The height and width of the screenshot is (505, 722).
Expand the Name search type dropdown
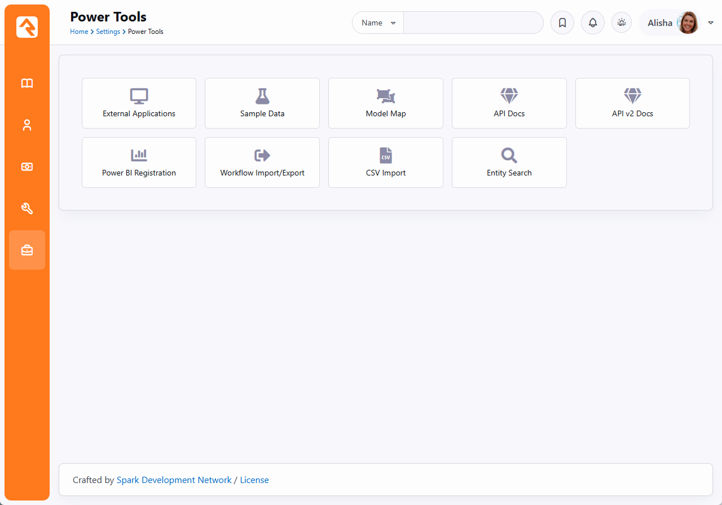click(378, 23)
